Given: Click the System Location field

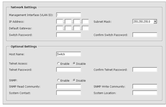Looking at the screenshot, I should [x=144, y=93].
